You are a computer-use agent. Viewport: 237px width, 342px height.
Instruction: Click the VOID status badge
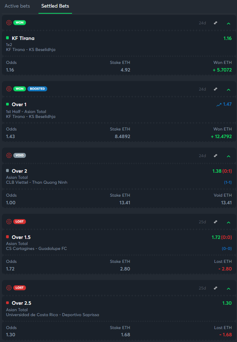[x=19, y=155]
